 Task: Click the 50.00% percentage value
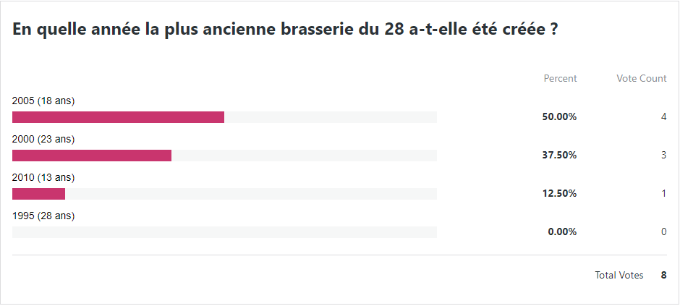tap(559, 117)
